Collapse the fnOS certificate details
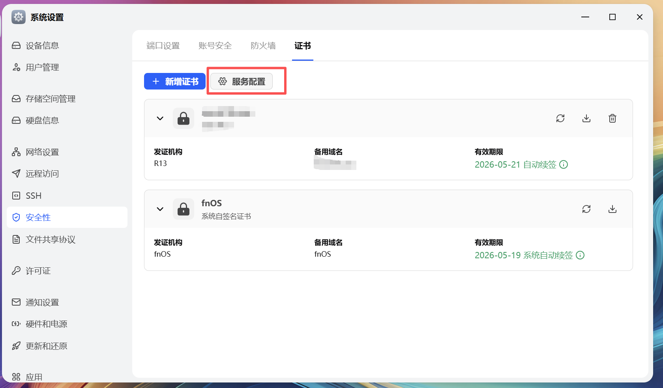The height and width of the screenshot is (388, 663). tap(160, 209)
